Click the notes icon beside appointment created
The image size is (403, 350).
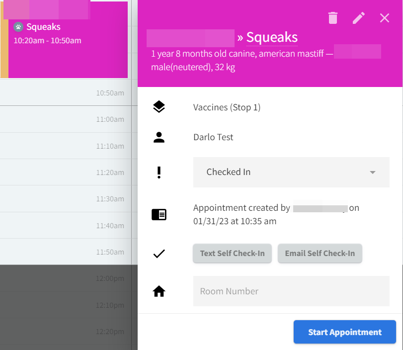pos(159,214)
